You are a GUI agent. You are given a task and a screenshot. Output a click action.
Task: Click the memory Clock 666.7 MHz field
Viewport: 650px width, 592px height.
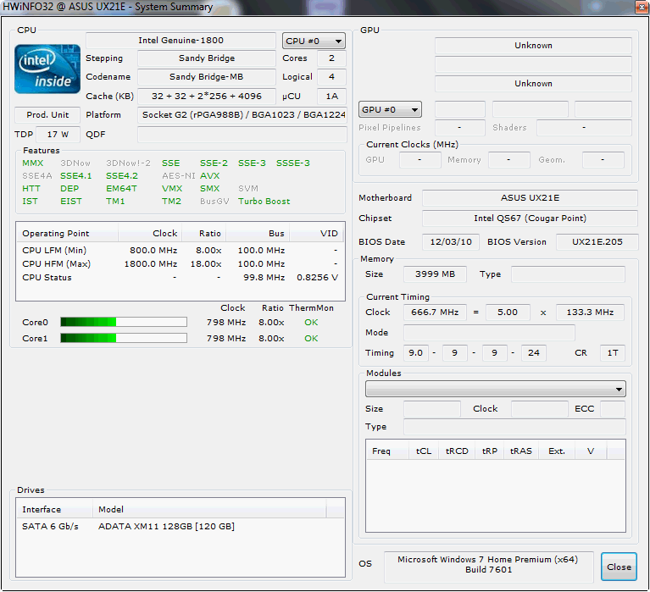(x=435, y=313)
